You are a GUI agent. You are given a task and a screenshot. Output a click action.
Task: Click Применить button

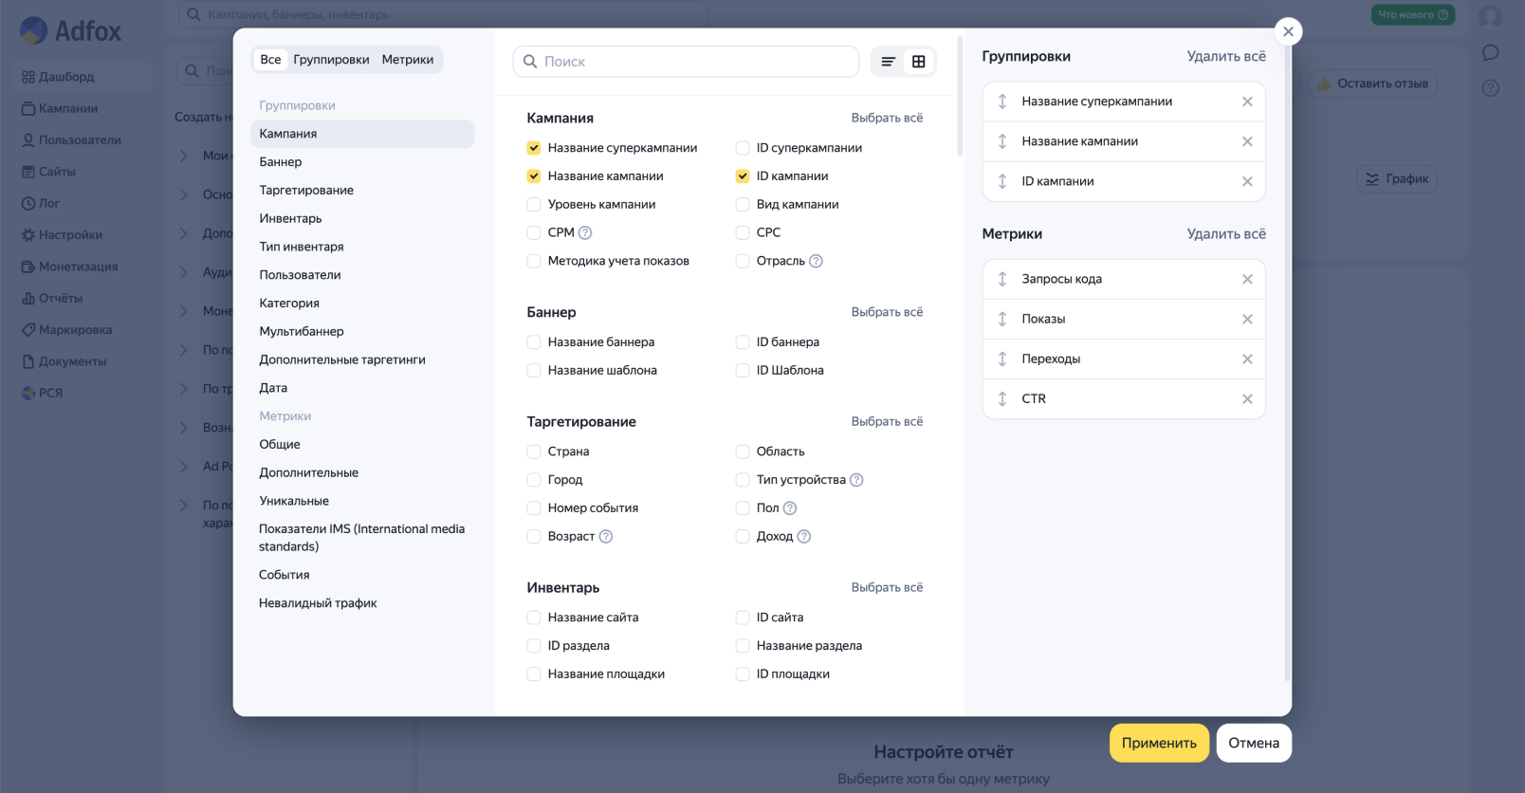(x=1159, y=743)
